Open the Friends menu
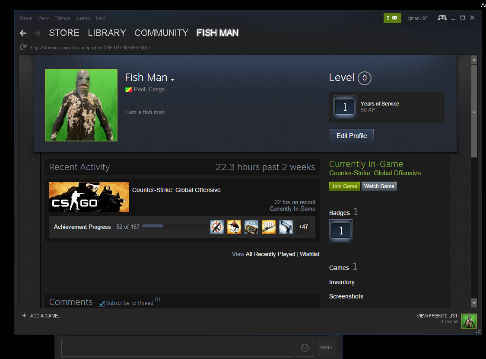Image resolution: width=486 pixels, height=359 pixels. click(x=62, y=18)
